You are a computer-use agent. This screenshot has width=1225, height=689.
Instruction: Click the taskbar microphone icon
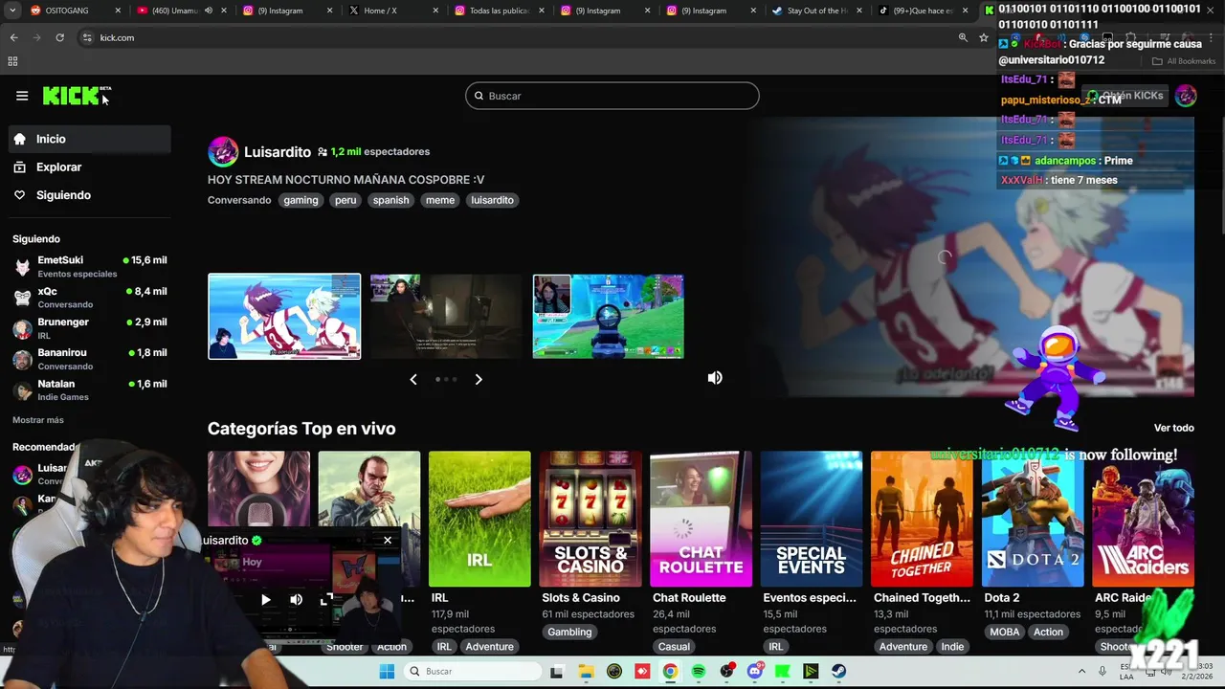tap(1102, 672)
